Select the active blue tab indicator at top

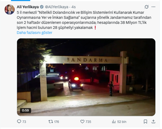(20, 1)
